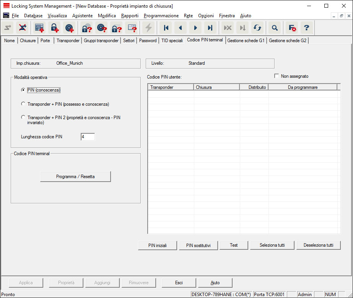
Task: Select Transponder + PIN (possesso e conoscenza)
Action: coord(24,104)
